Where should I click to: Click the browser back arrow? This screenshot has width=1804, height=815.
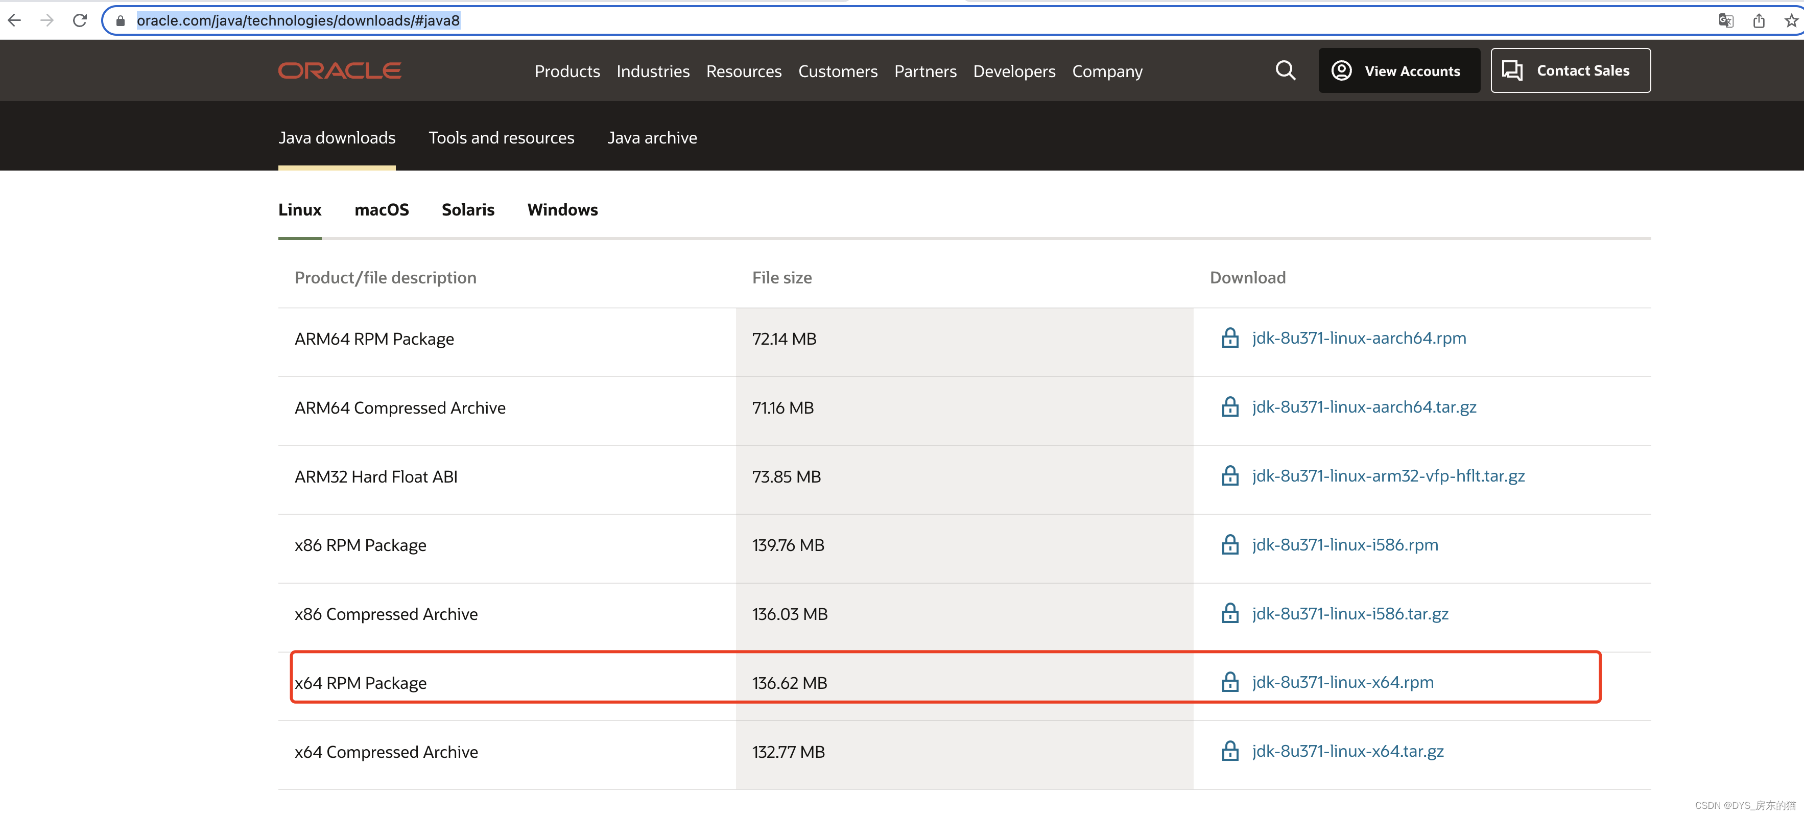point(15,20)
